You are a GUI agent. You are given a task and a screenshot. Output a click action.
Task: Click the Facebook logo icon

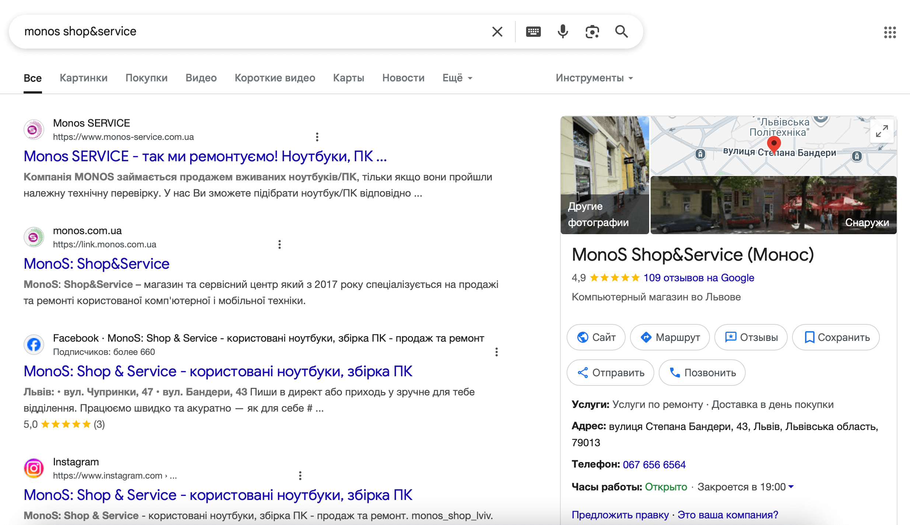pyautogui.click(x=34, y=345)
